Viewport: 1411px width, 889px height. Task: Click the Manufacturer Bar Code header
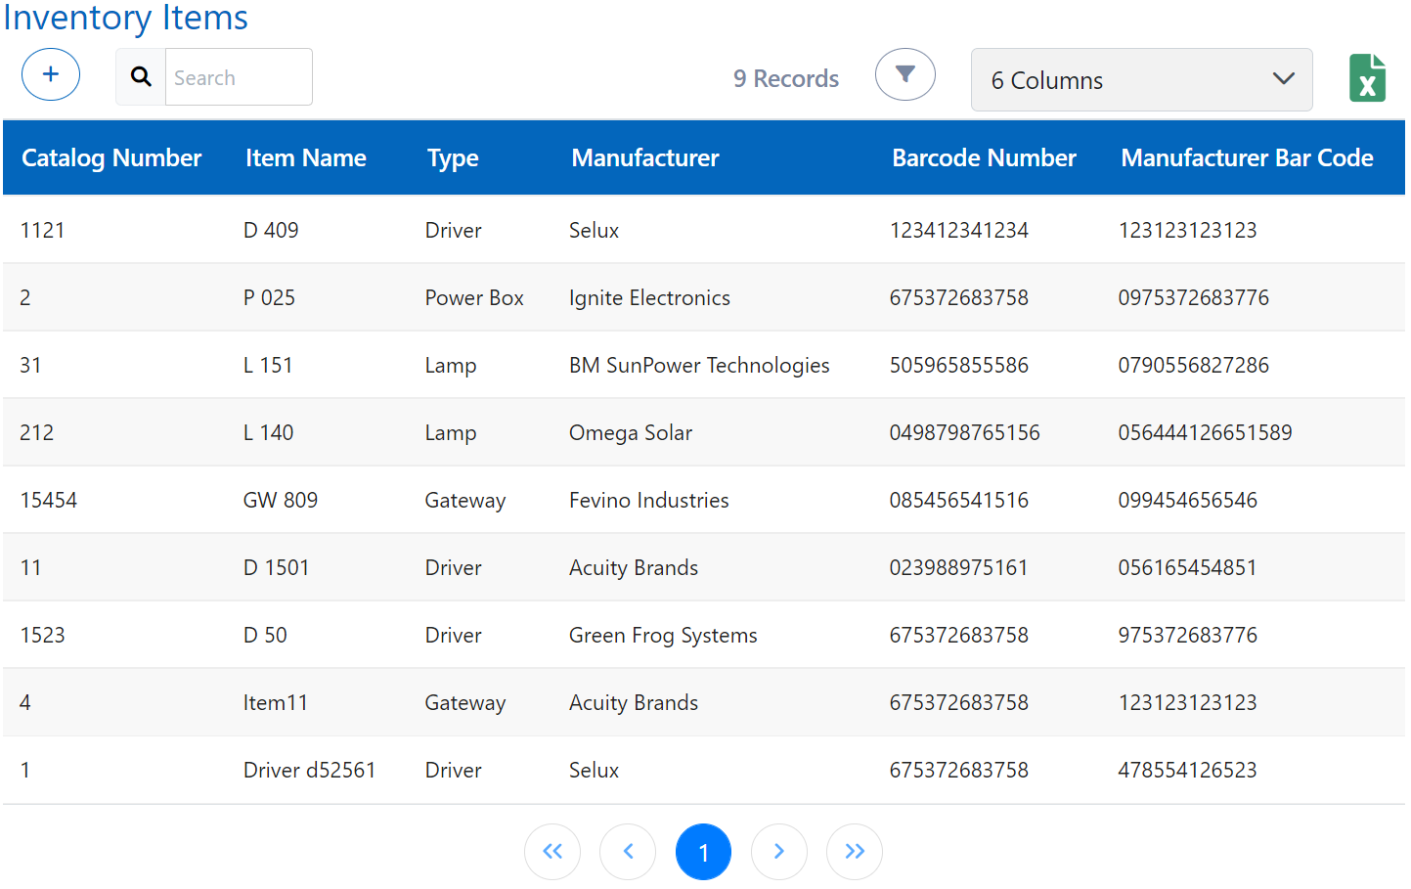point(1247,158)
